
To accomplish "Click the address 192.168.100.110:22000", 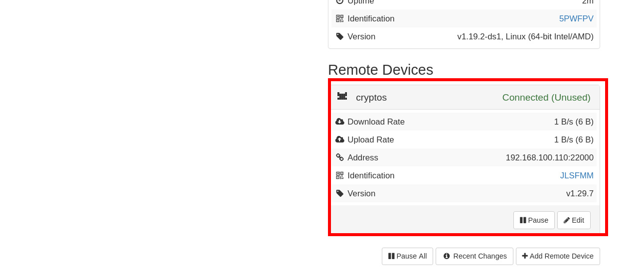I will pos(550,157).
